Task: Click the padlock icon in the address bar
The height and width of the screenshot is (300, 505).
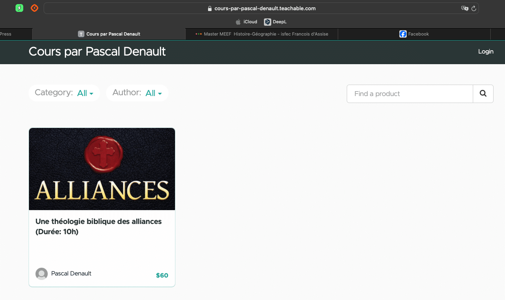Action: click(210, 9)
